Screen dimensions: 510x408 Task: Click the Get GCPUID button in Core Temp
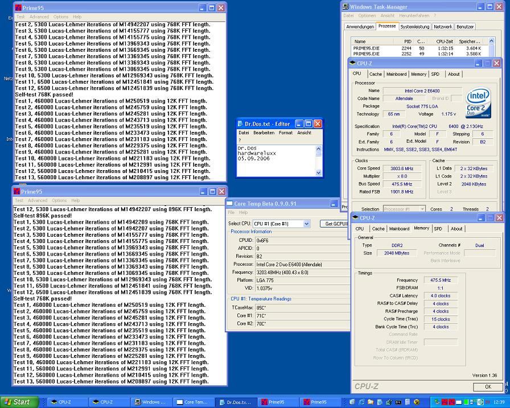click(335, 224)
